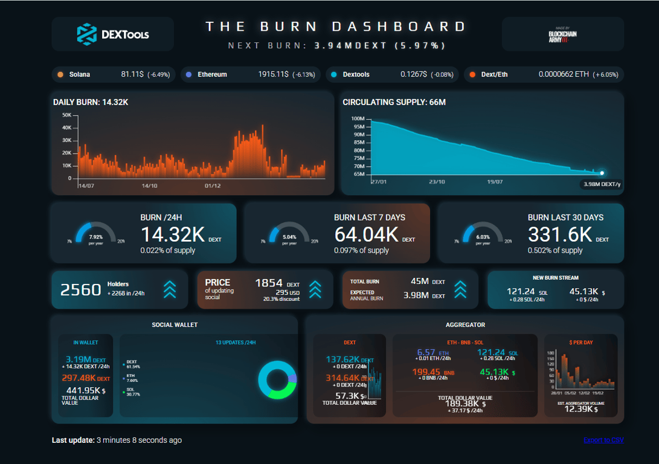Viewport: 659px width, 464px height.
Task: Click the 14.32K burn /24h value
Action: pyautogui.click(x=172, y=234)
